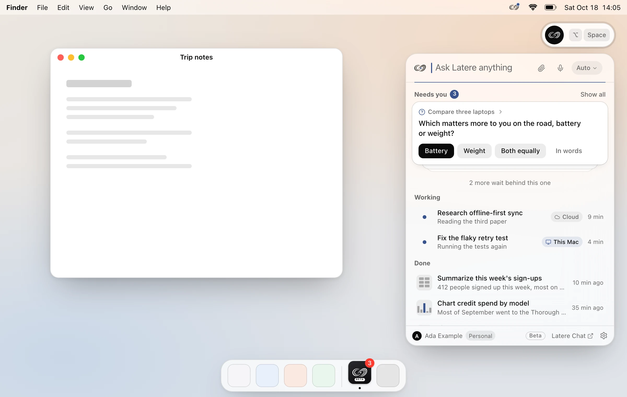Open Wi-Fi status in menu bar

(x=533, y=7)
